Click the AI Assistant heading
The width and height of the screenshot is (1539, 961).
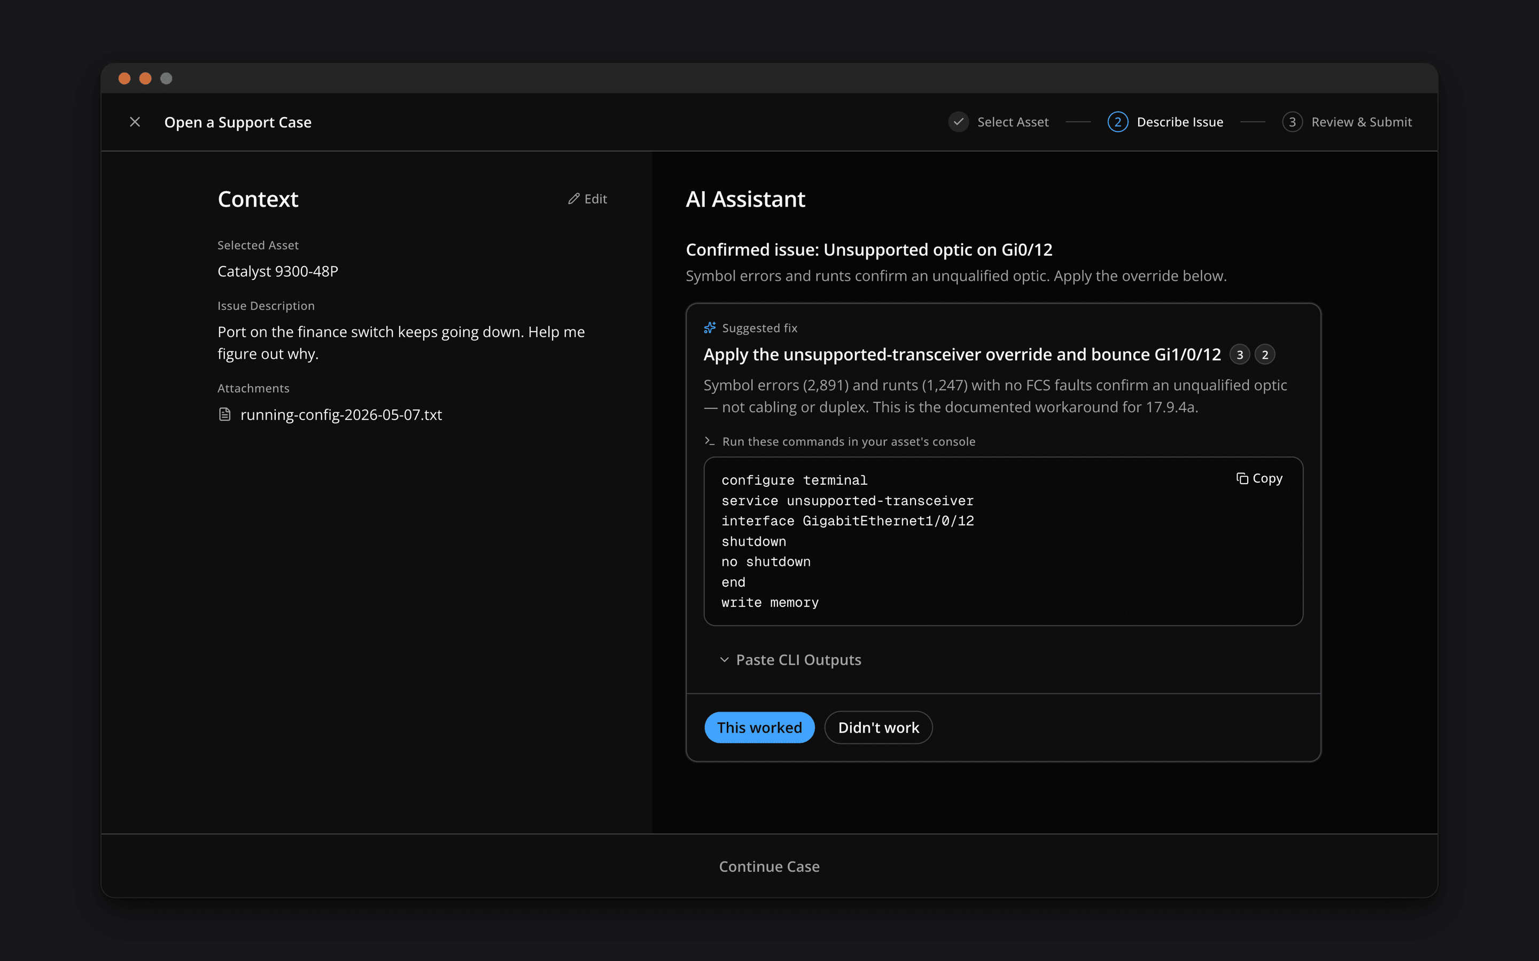click(745, 199)
